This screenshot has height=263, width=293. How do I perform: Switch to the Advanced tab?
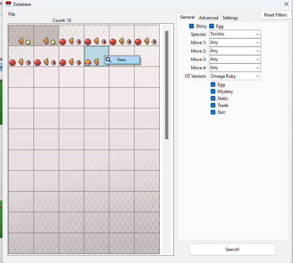208,18
